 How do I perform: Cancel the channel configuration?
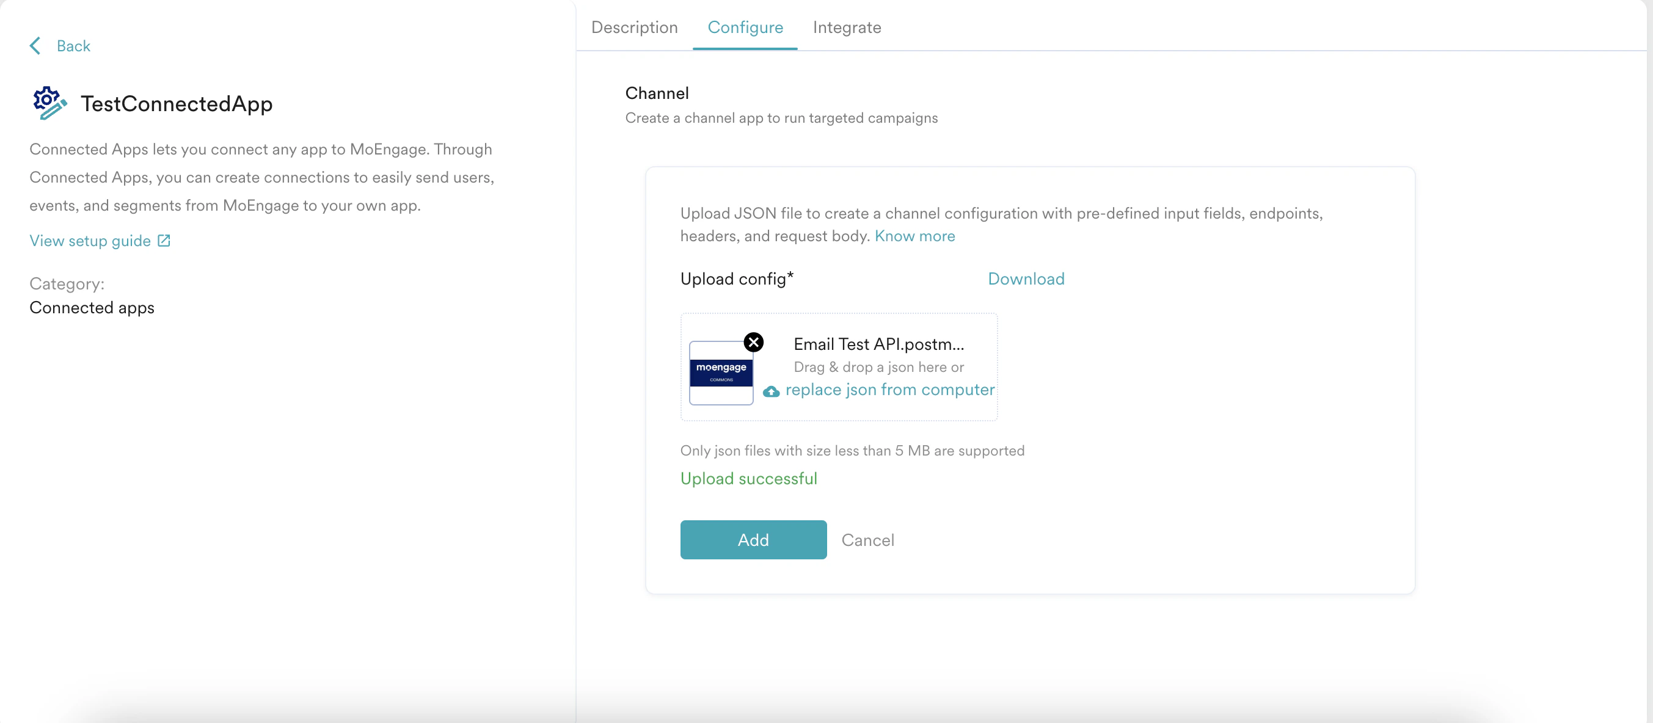[867, 540]
